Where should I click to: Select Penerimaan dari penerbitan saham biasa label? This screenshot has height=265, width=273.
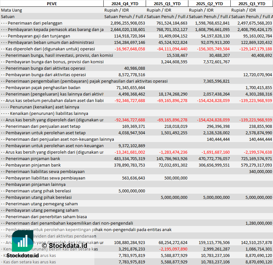click(x=46, y=217)
